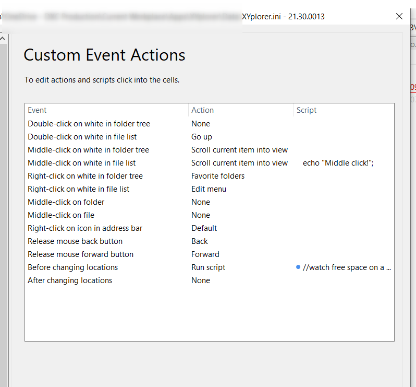Open the 'Forward' action cell
Image resolution: width=416 pixels, height=387 pixels.
pyautogui.click(x=205, y=254)
